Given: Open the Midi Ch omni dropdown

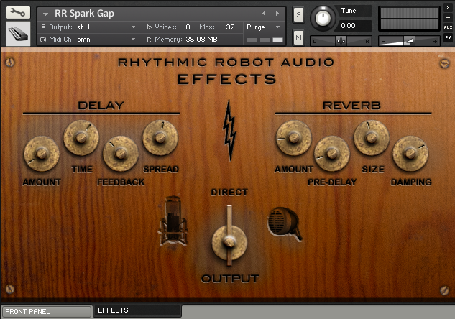Looking at the screenshot, I should click(x=88, y=39).
